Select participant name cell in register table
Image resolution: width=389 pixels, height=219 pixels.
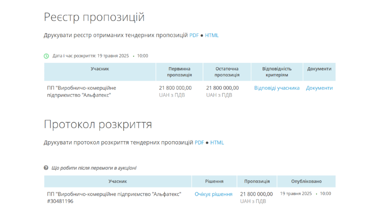pos(82,91)
